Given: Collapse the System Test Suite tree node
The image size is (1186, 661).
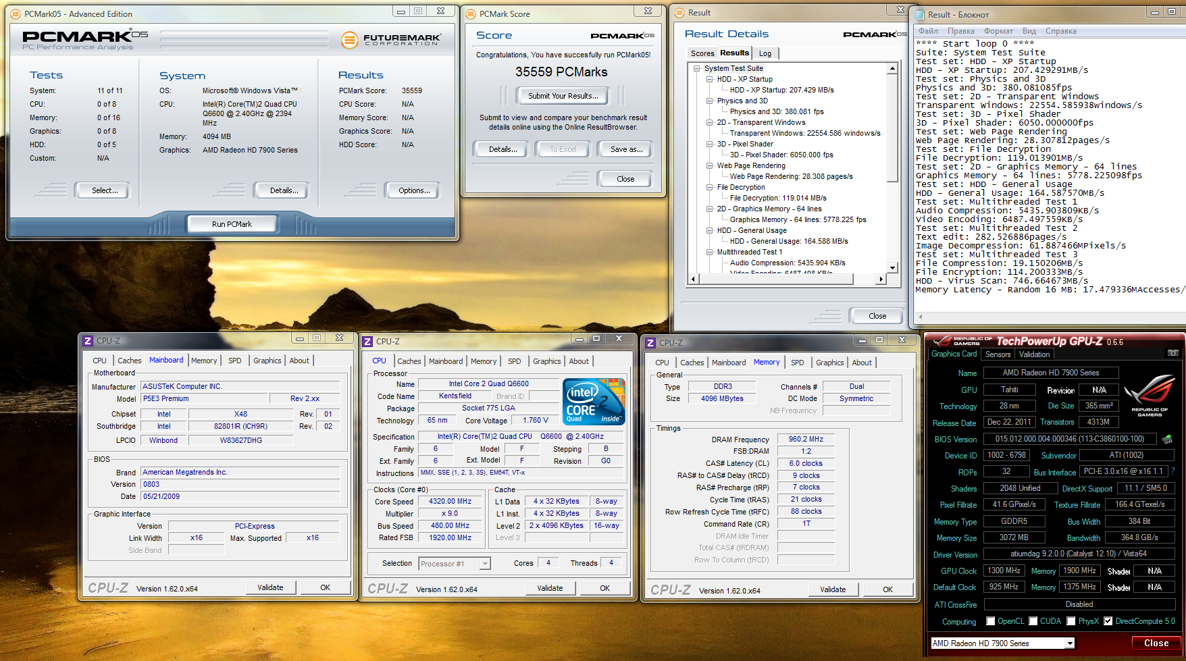Looking at the screenshot, I should (697, 68).
